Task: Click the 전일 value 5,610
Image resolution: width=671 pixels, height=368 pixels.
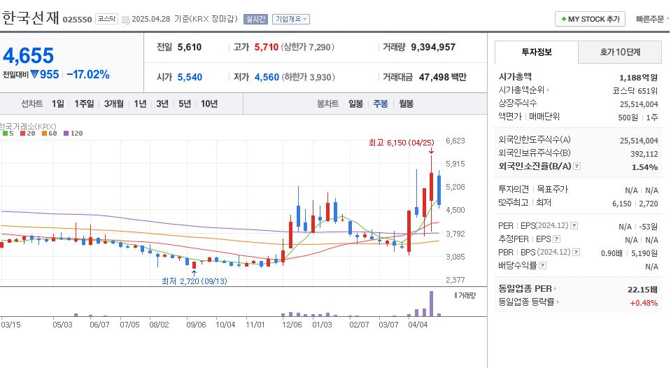Action: (x=189, y=47)
